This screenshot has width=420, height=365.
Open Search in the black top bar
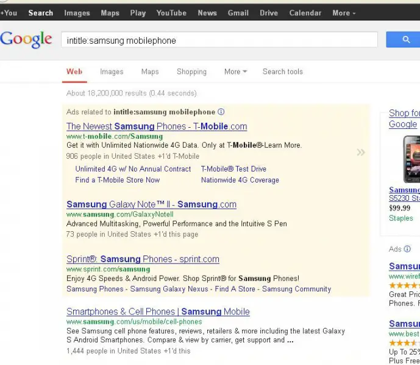[41, 13]
